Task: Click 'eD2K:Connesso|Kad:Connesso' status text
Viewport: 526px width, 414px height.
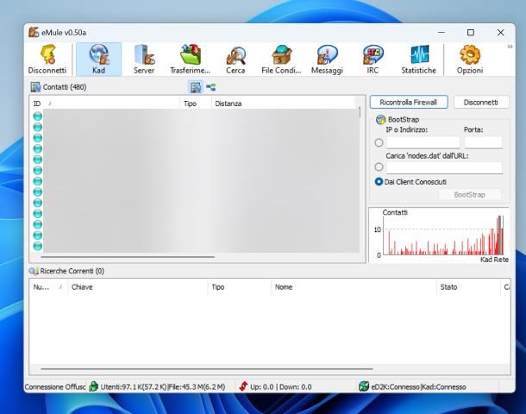Action: 419,386
